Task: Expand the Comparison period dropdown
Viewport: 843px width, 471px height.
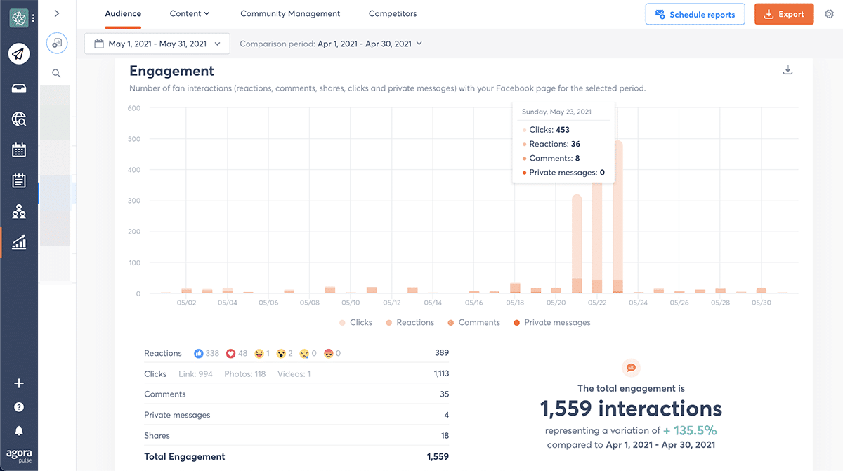Action: (x=331, y=44)
